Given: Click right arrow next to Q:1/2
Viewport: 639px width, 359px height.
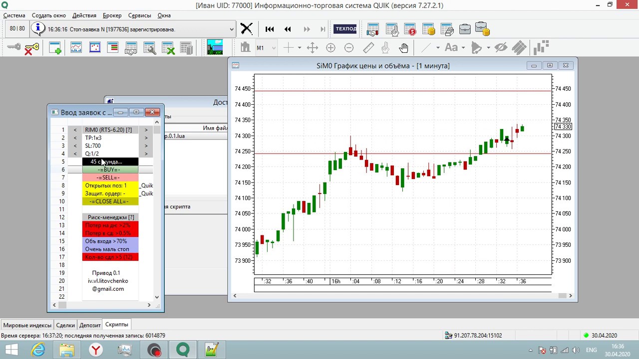Looking at the screenshot, I should pos(146,154).
